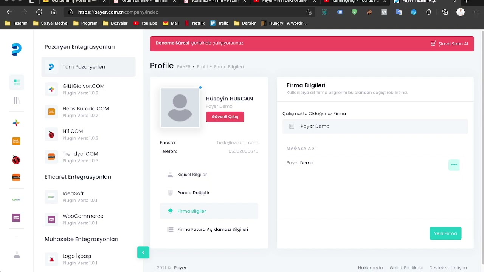Select the Trendyol icon in the rail
The width and height of the screenshot is (484, 272).
[x=16, y=178]
